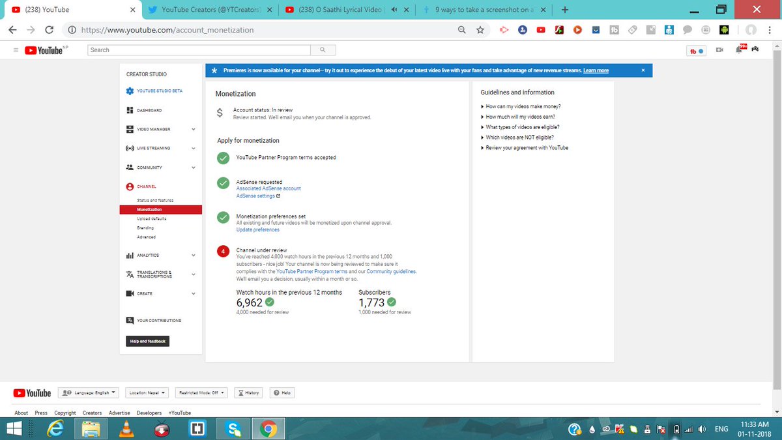This screenshot has height=440, width=782.
Task: Click the Windows Start button
Action: (x=15, y=429)
